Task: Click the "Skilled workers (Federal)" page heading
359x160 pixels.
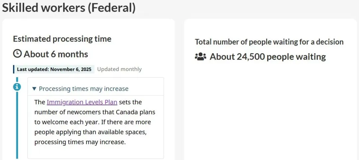Action: coord(69,7)
